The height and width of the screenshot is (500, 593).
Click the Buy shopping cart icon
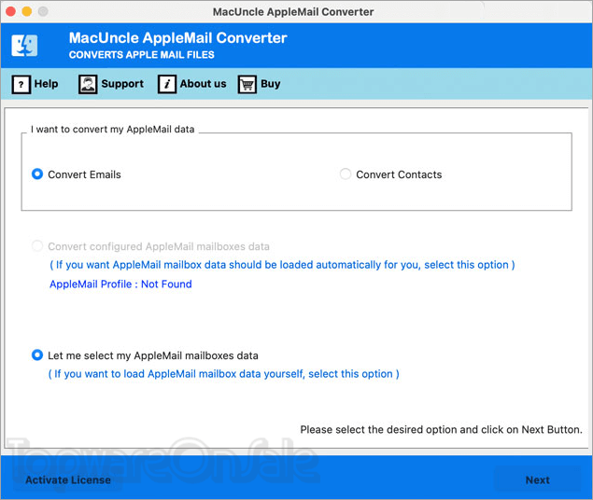click(x=247, y=84)
